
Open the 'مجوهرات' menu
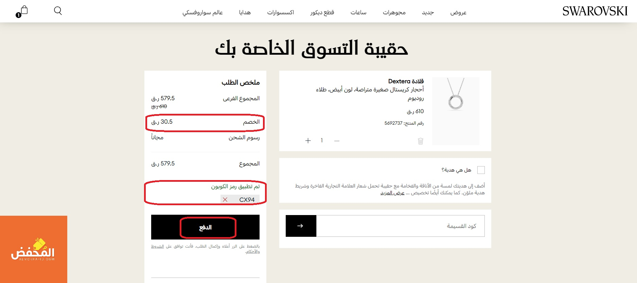(394, 13)
